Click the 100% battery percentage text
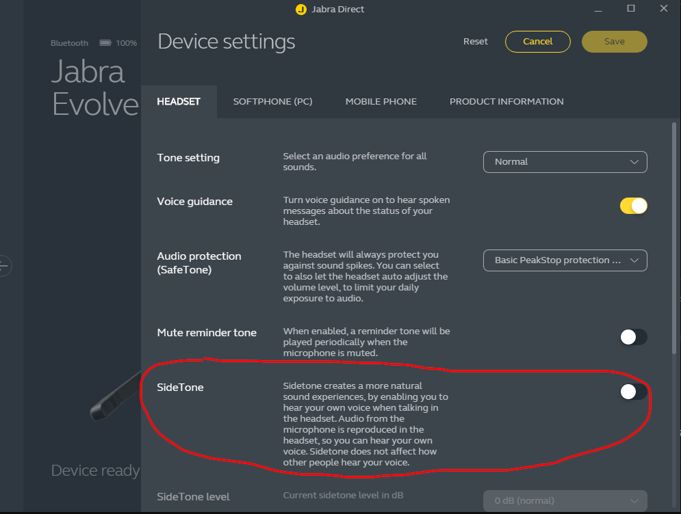 point(127,43)
